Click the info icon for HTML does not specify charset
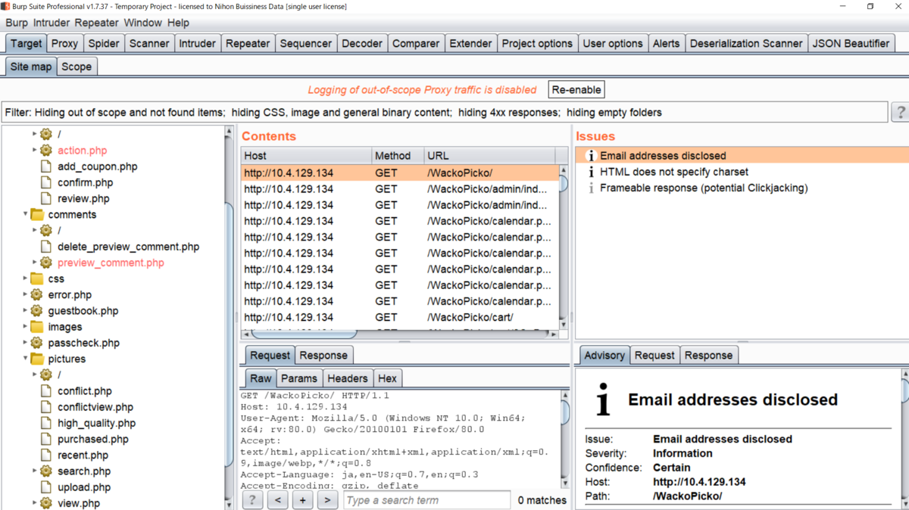This screenshot has height=510, width=909. [x=591, y=172]
